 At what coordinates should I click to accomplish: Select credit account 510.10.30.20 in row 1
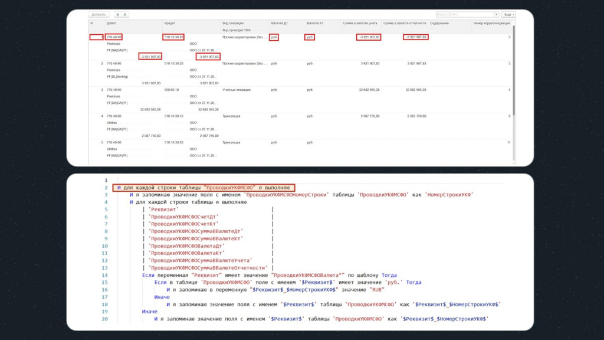pos(173,37)
